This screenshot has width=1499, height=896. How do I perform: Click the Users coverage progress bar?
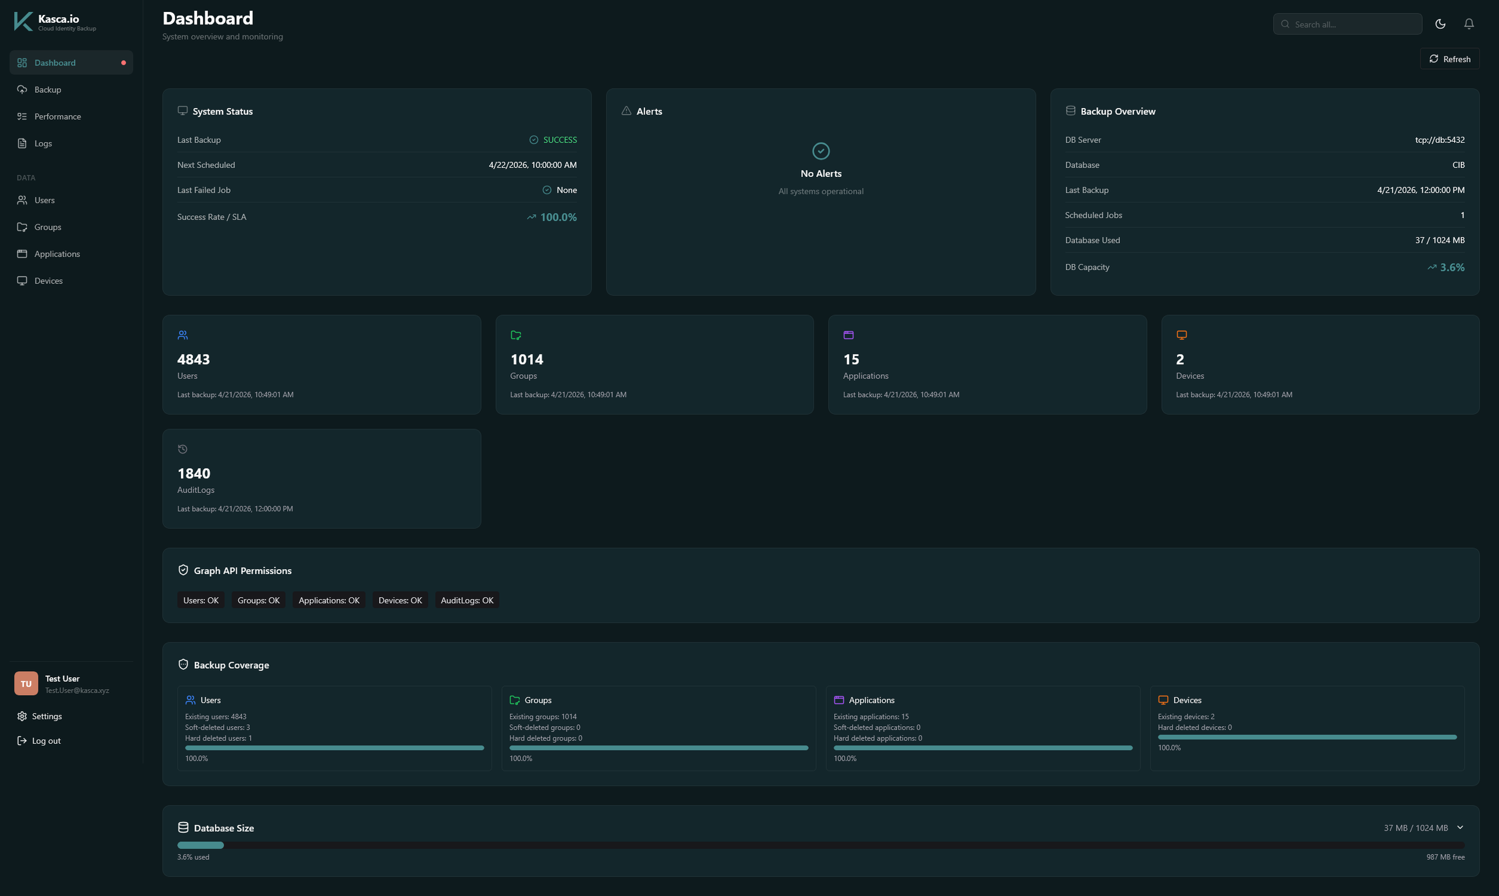335,748
